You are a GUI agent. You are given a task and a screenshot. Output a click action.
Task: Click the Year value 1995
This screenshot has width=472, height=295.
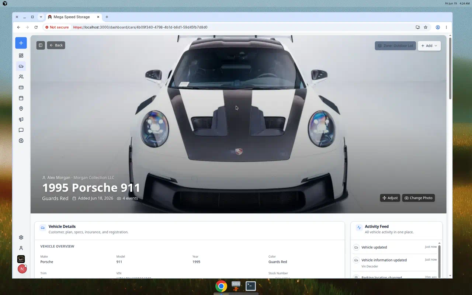[x=196, y=262]
